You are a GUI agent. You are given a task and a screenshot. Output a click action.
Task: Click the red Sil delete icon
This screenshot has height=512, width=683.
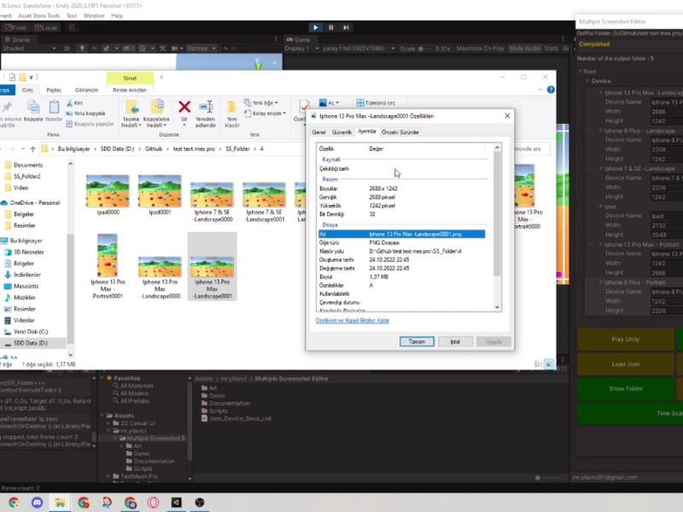tap(184, 107)
